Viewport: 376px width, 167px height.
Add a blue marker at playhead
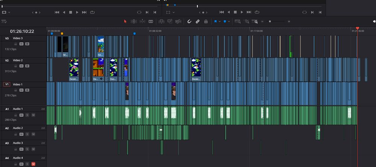[x=225, y=21]
